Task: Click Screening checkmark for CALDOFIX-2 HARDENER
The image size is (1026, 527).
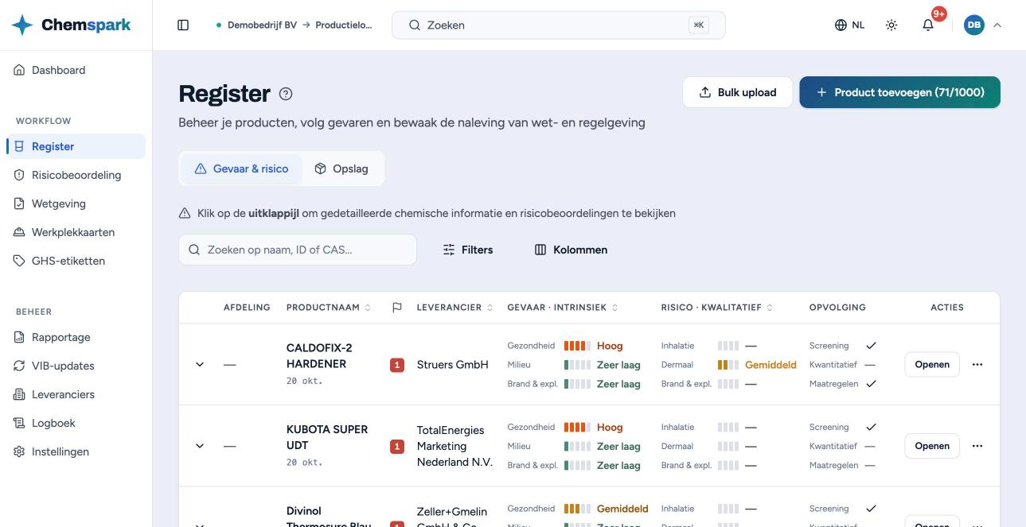Action: coord(871,346)
